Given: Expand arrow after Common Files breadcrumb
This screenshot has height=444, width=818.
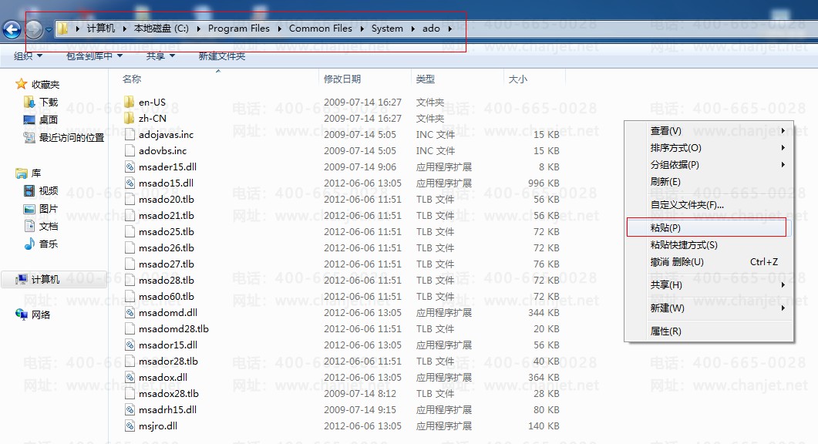Looking at the screenshot, I should pyautogui.click(x=362, y=29).
